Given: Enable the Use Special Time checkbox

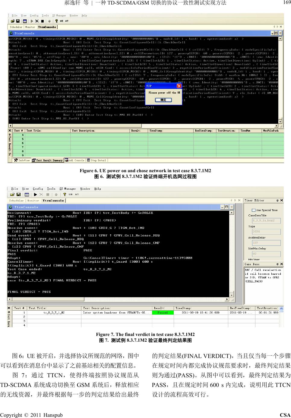Looking at the screenshot, I should (x=254, y=210).
